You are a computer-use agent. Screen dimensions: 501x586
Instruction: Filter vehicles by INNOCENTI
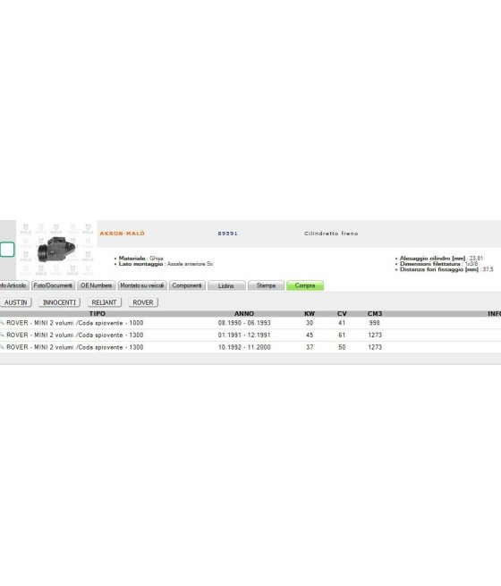click(x=59, y=302)
